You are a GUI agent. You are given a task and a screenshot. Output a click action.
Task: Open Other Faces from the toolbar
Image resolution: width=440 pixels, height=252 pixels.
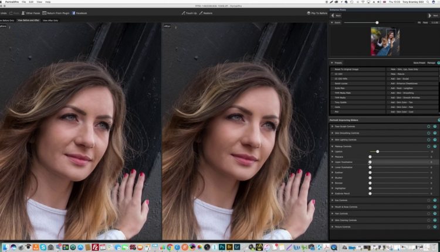(31, 13)
